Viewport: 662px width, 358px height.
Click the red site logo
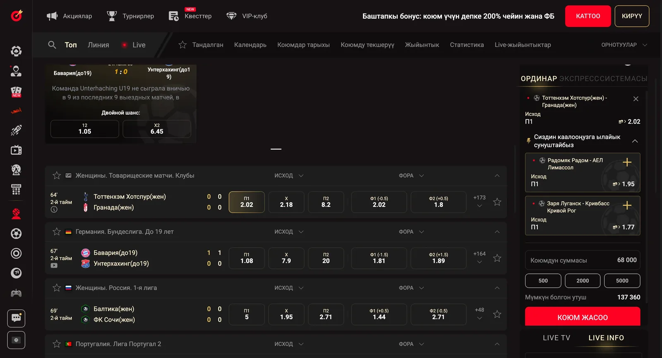(16, 15)
